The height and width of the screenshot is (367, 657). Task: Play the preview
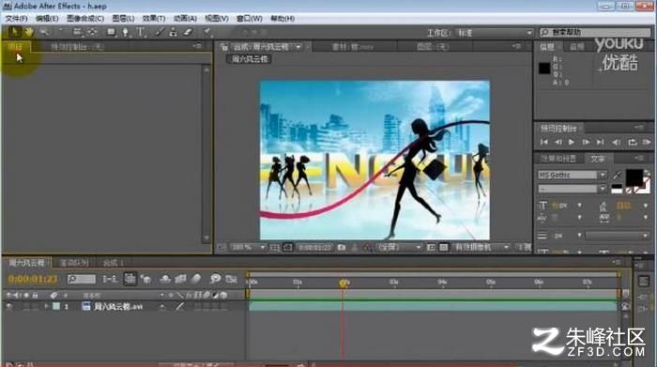click(572, 143)
